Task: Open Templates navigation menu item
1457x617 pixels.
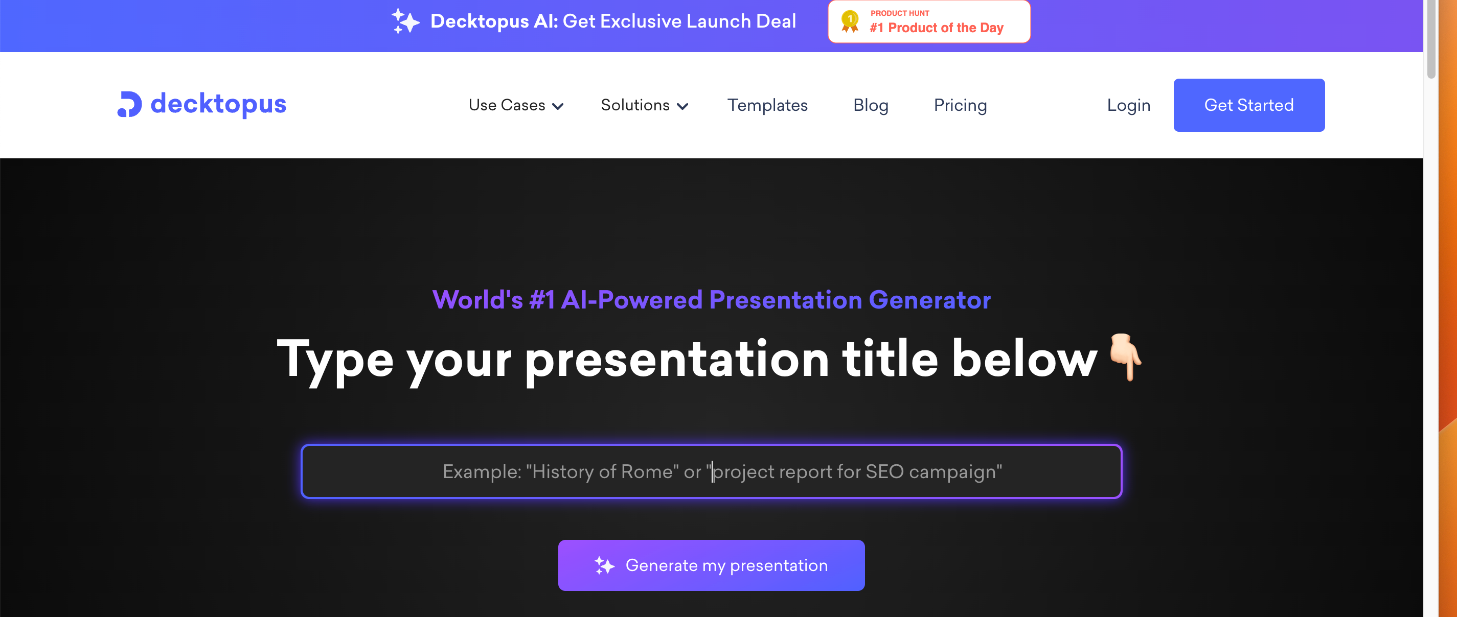Action: click(x=769, y=105)
